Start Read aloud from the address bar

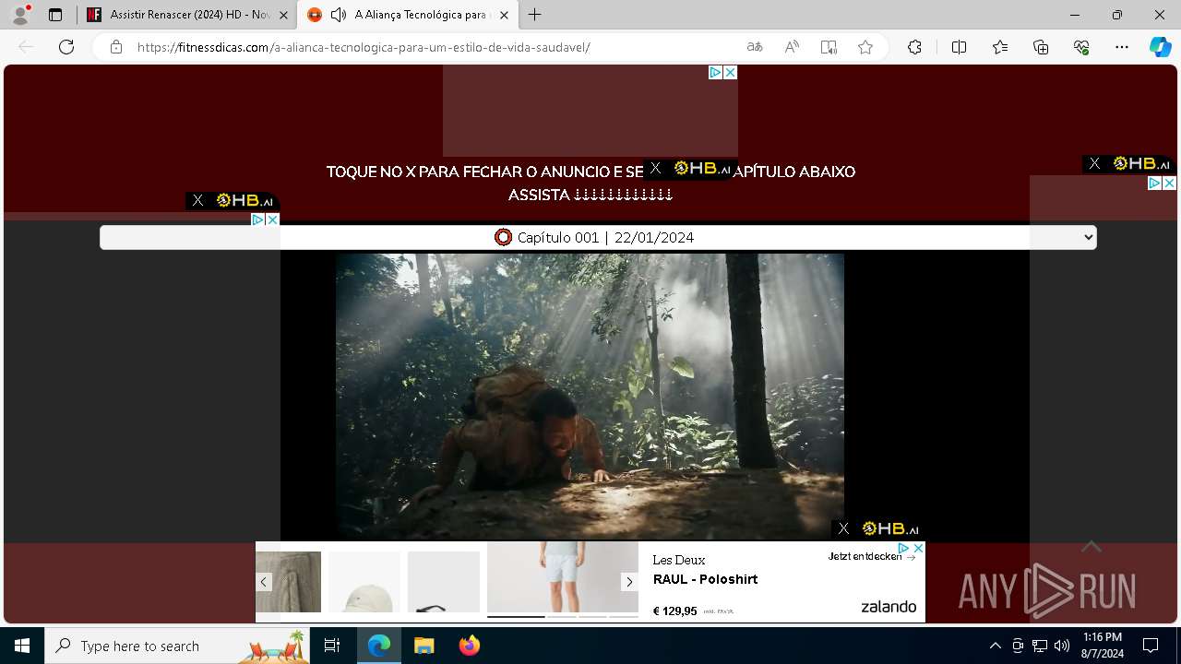click(x=792, y=47)
